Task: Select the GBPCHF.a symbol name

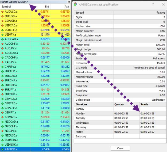Action: (x=11, y=108)
